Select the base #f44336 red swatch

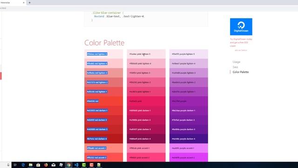click(103, 101)
